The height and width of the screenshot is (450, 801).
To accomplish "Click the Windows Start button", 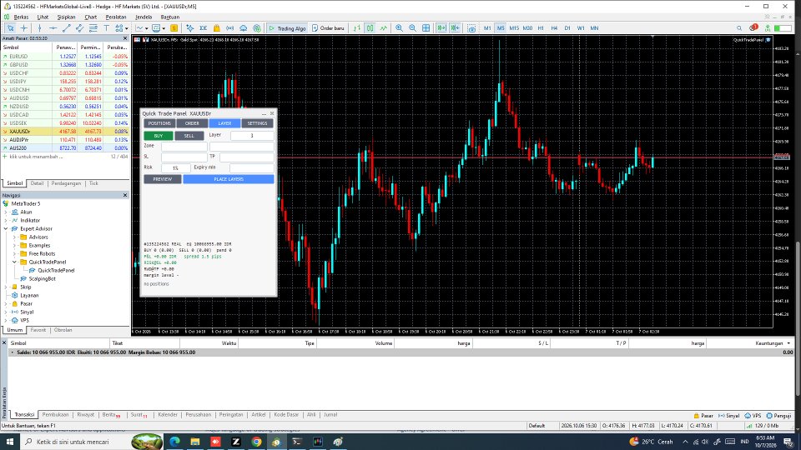I will coord(10,442).
